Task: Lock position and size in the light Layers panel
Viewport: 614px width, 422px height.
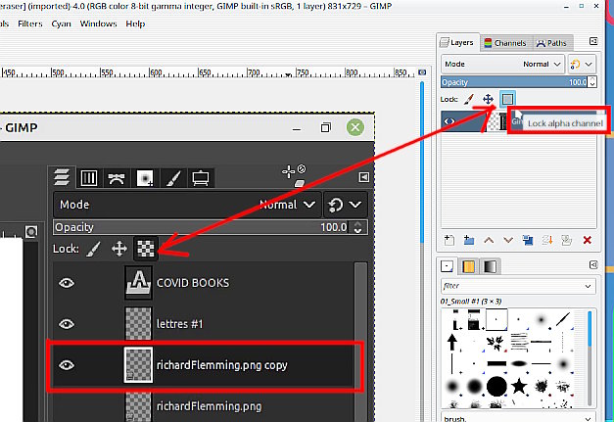Action: tap(488, 99)
